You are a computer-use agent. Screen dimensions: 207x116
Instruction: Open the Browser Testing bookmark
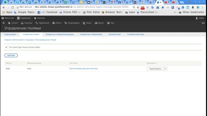click(x=112, y=12)
